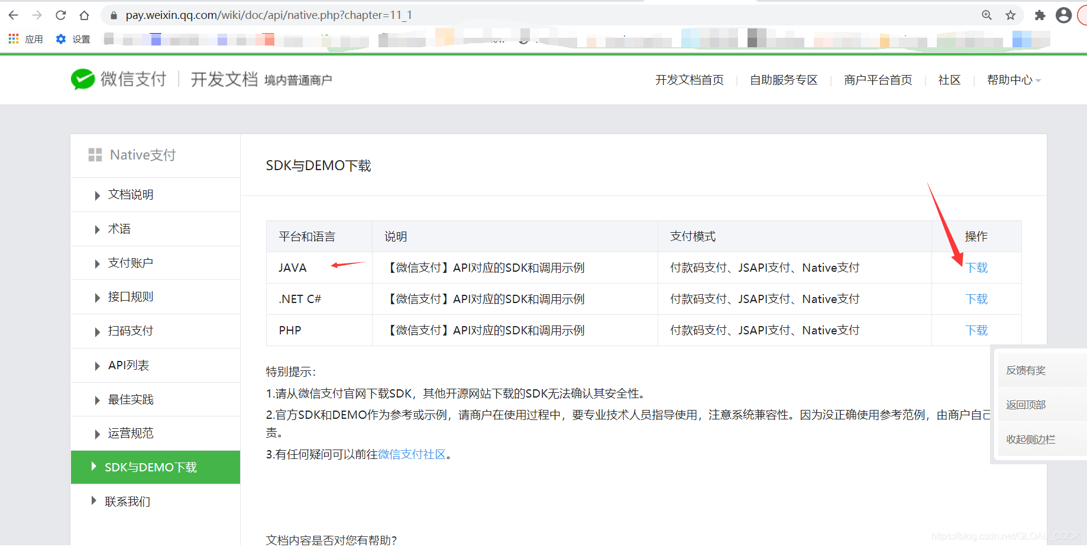Click the 开发文档 header title
This screenshot has width=1087, height=547.
(224, 79)
